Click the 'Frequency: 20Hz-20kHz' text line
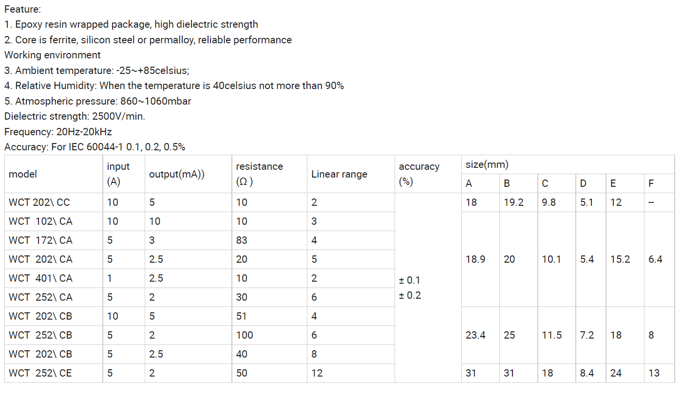This screenshot has height=396, width=682. (x=58, y=131)
